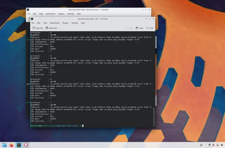Expand the Split View dropdown arrow
225x148 pixels.
[59, 28]
